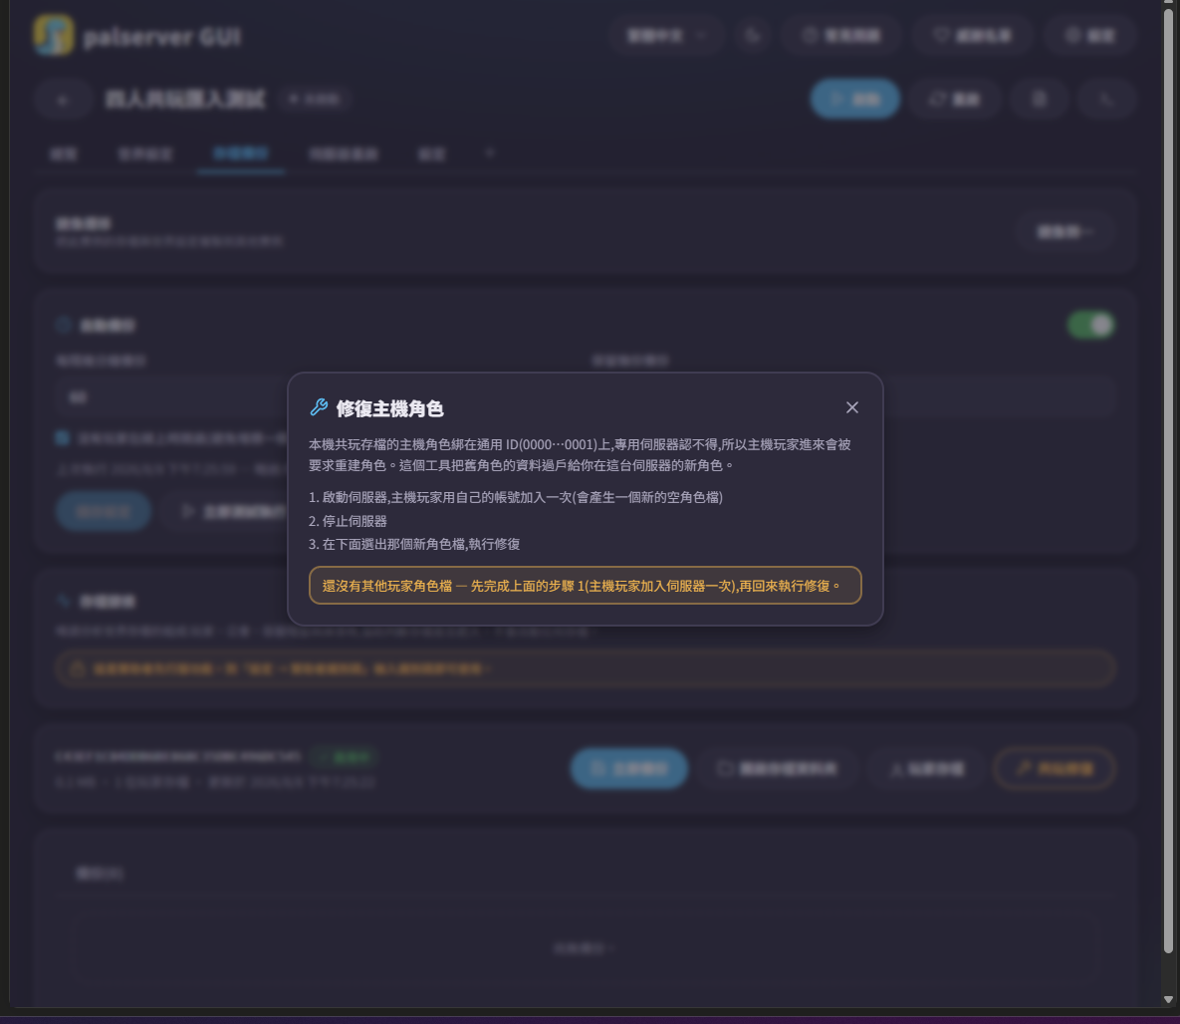Image resolution: width=1180 pixels, height=1024 pixels.
Task: Click the warning triangle icon in orange banner
Action: coord(77,668)
